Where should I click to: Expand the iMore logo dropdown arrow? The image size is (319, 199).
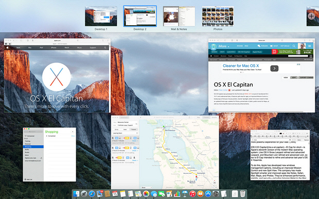pyautogui.click(x=228, y=47)
